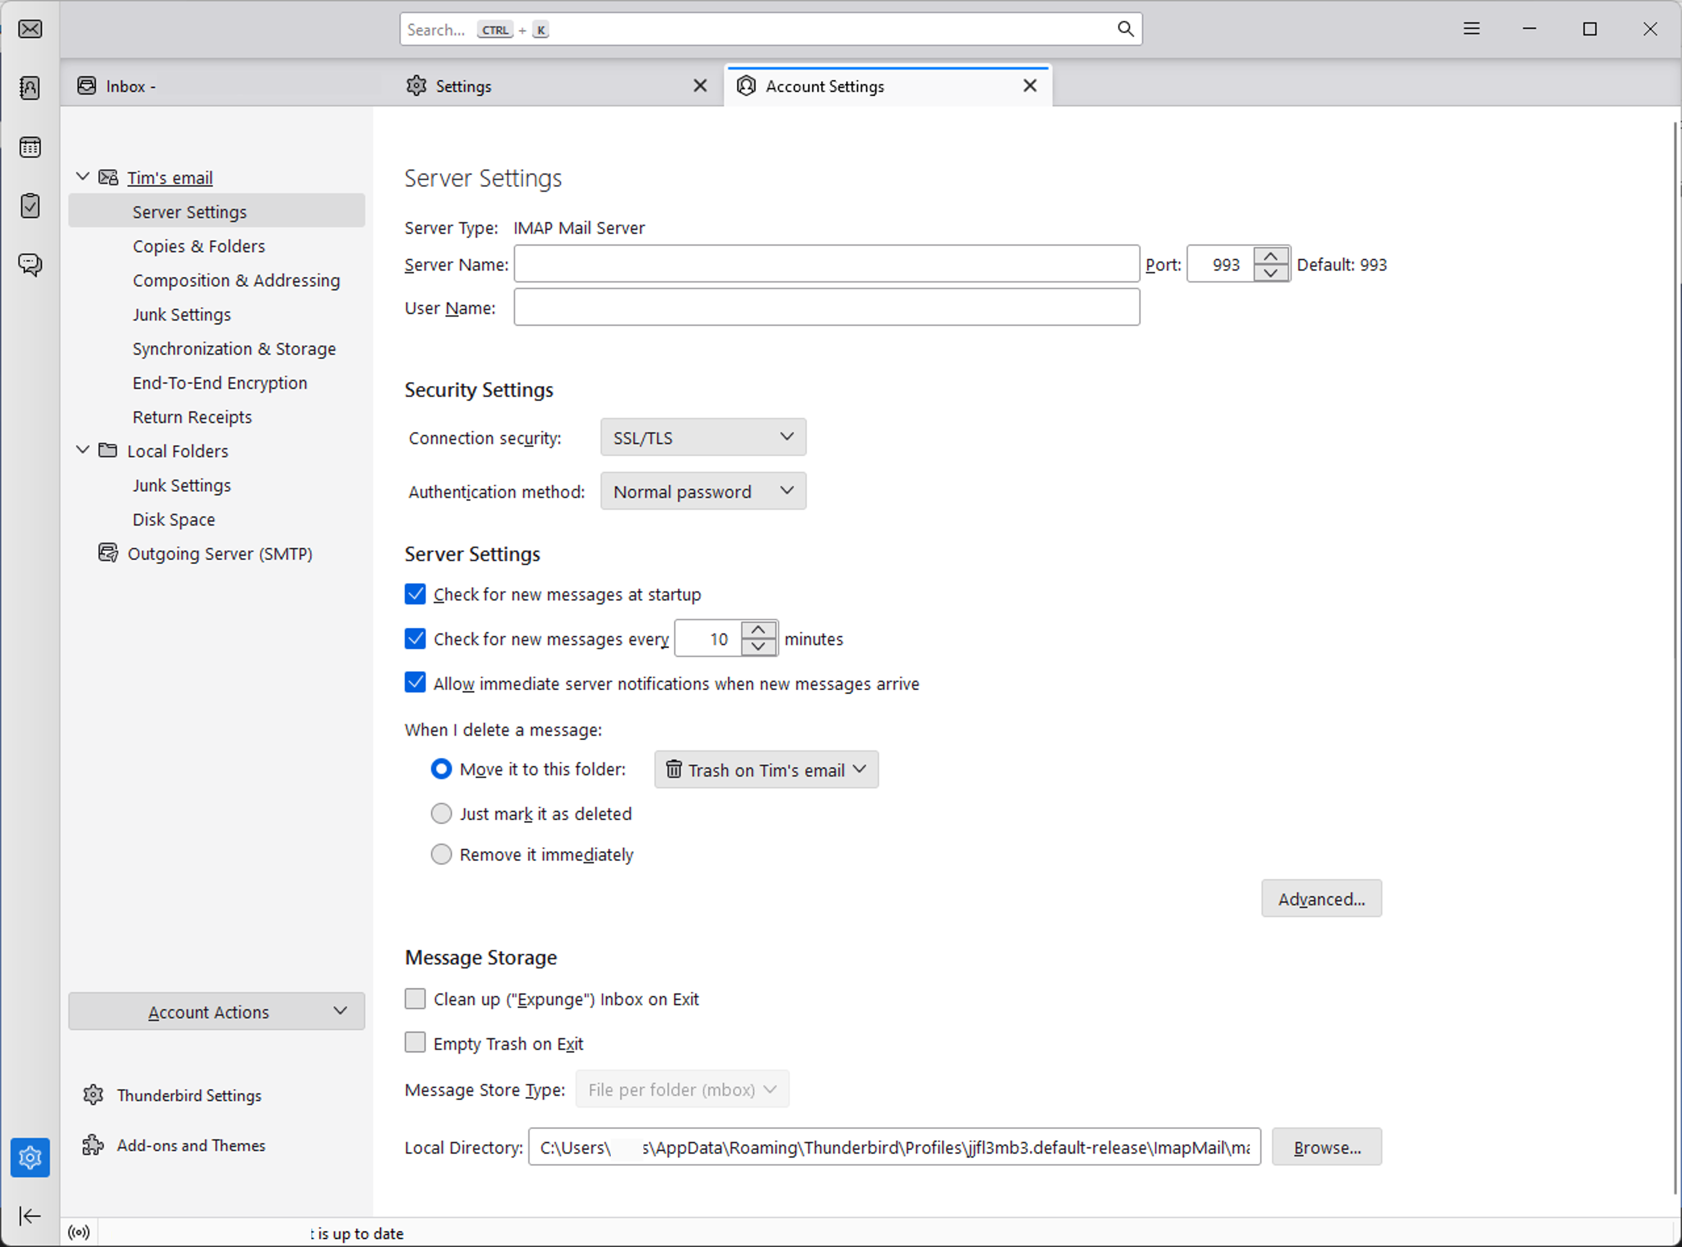The height and width of the screenshot is (1247, 1682).
Task: Click the Thunderbird Settings gear icon
Action: pyautogui.click(x=93, y=1094)
